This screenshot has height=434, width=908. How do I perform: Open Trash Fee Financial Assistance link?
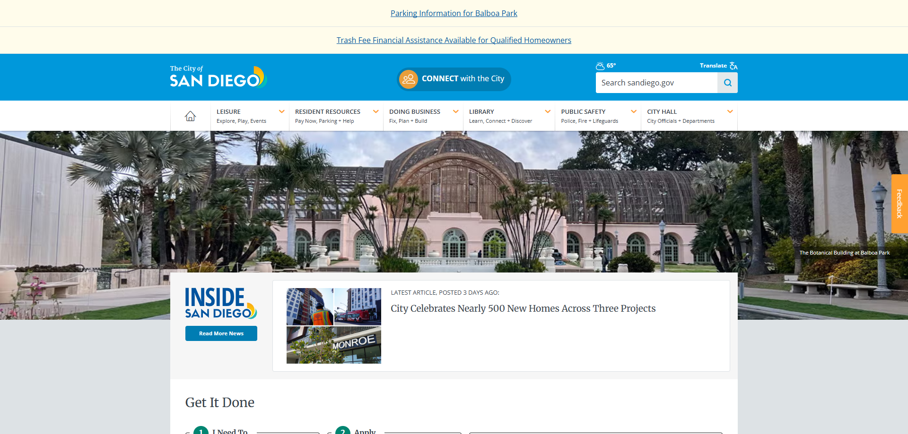click(x=454, y=40)
